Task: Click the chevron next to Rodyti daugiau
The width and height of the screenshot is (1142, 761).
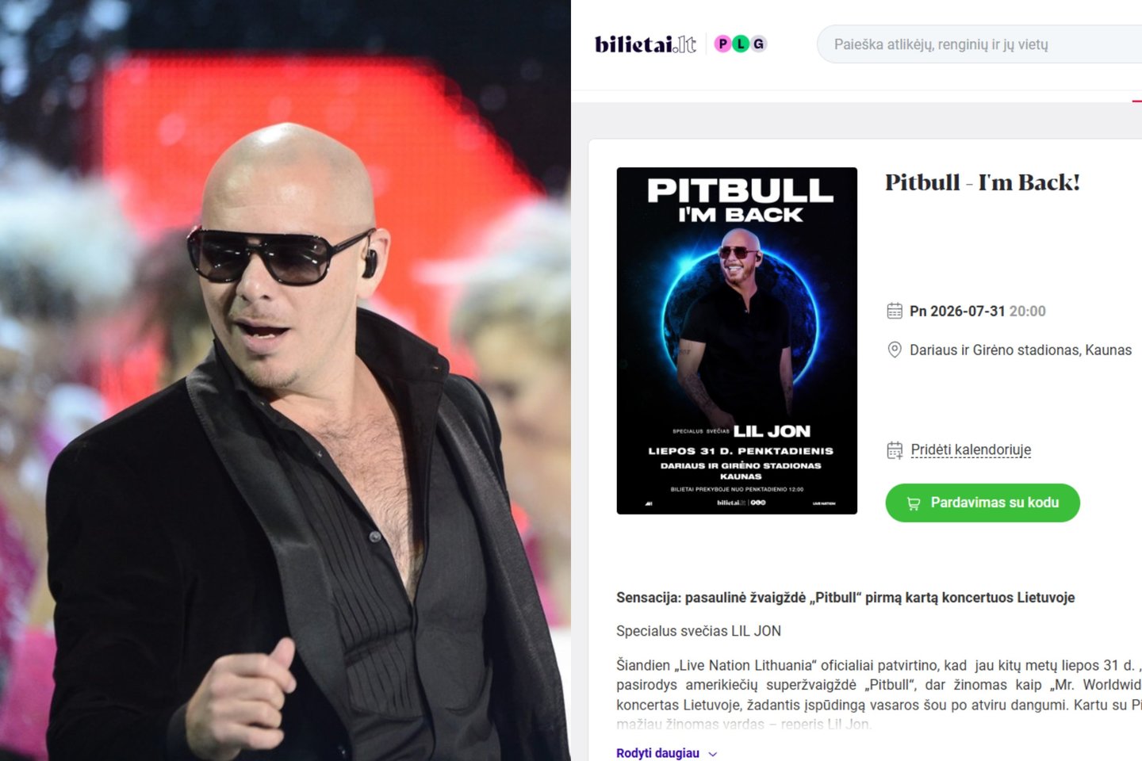Action: [x=712, y=754]
